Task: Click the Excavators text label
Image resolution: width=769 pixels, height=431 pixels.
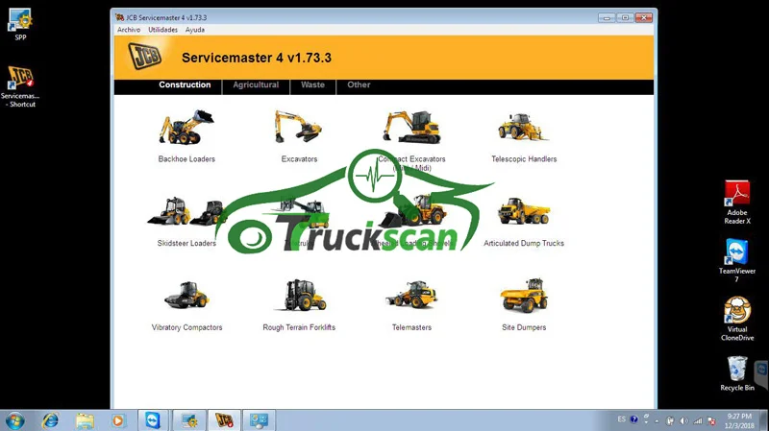Action: pyautogui.click(x=299, y=159)
